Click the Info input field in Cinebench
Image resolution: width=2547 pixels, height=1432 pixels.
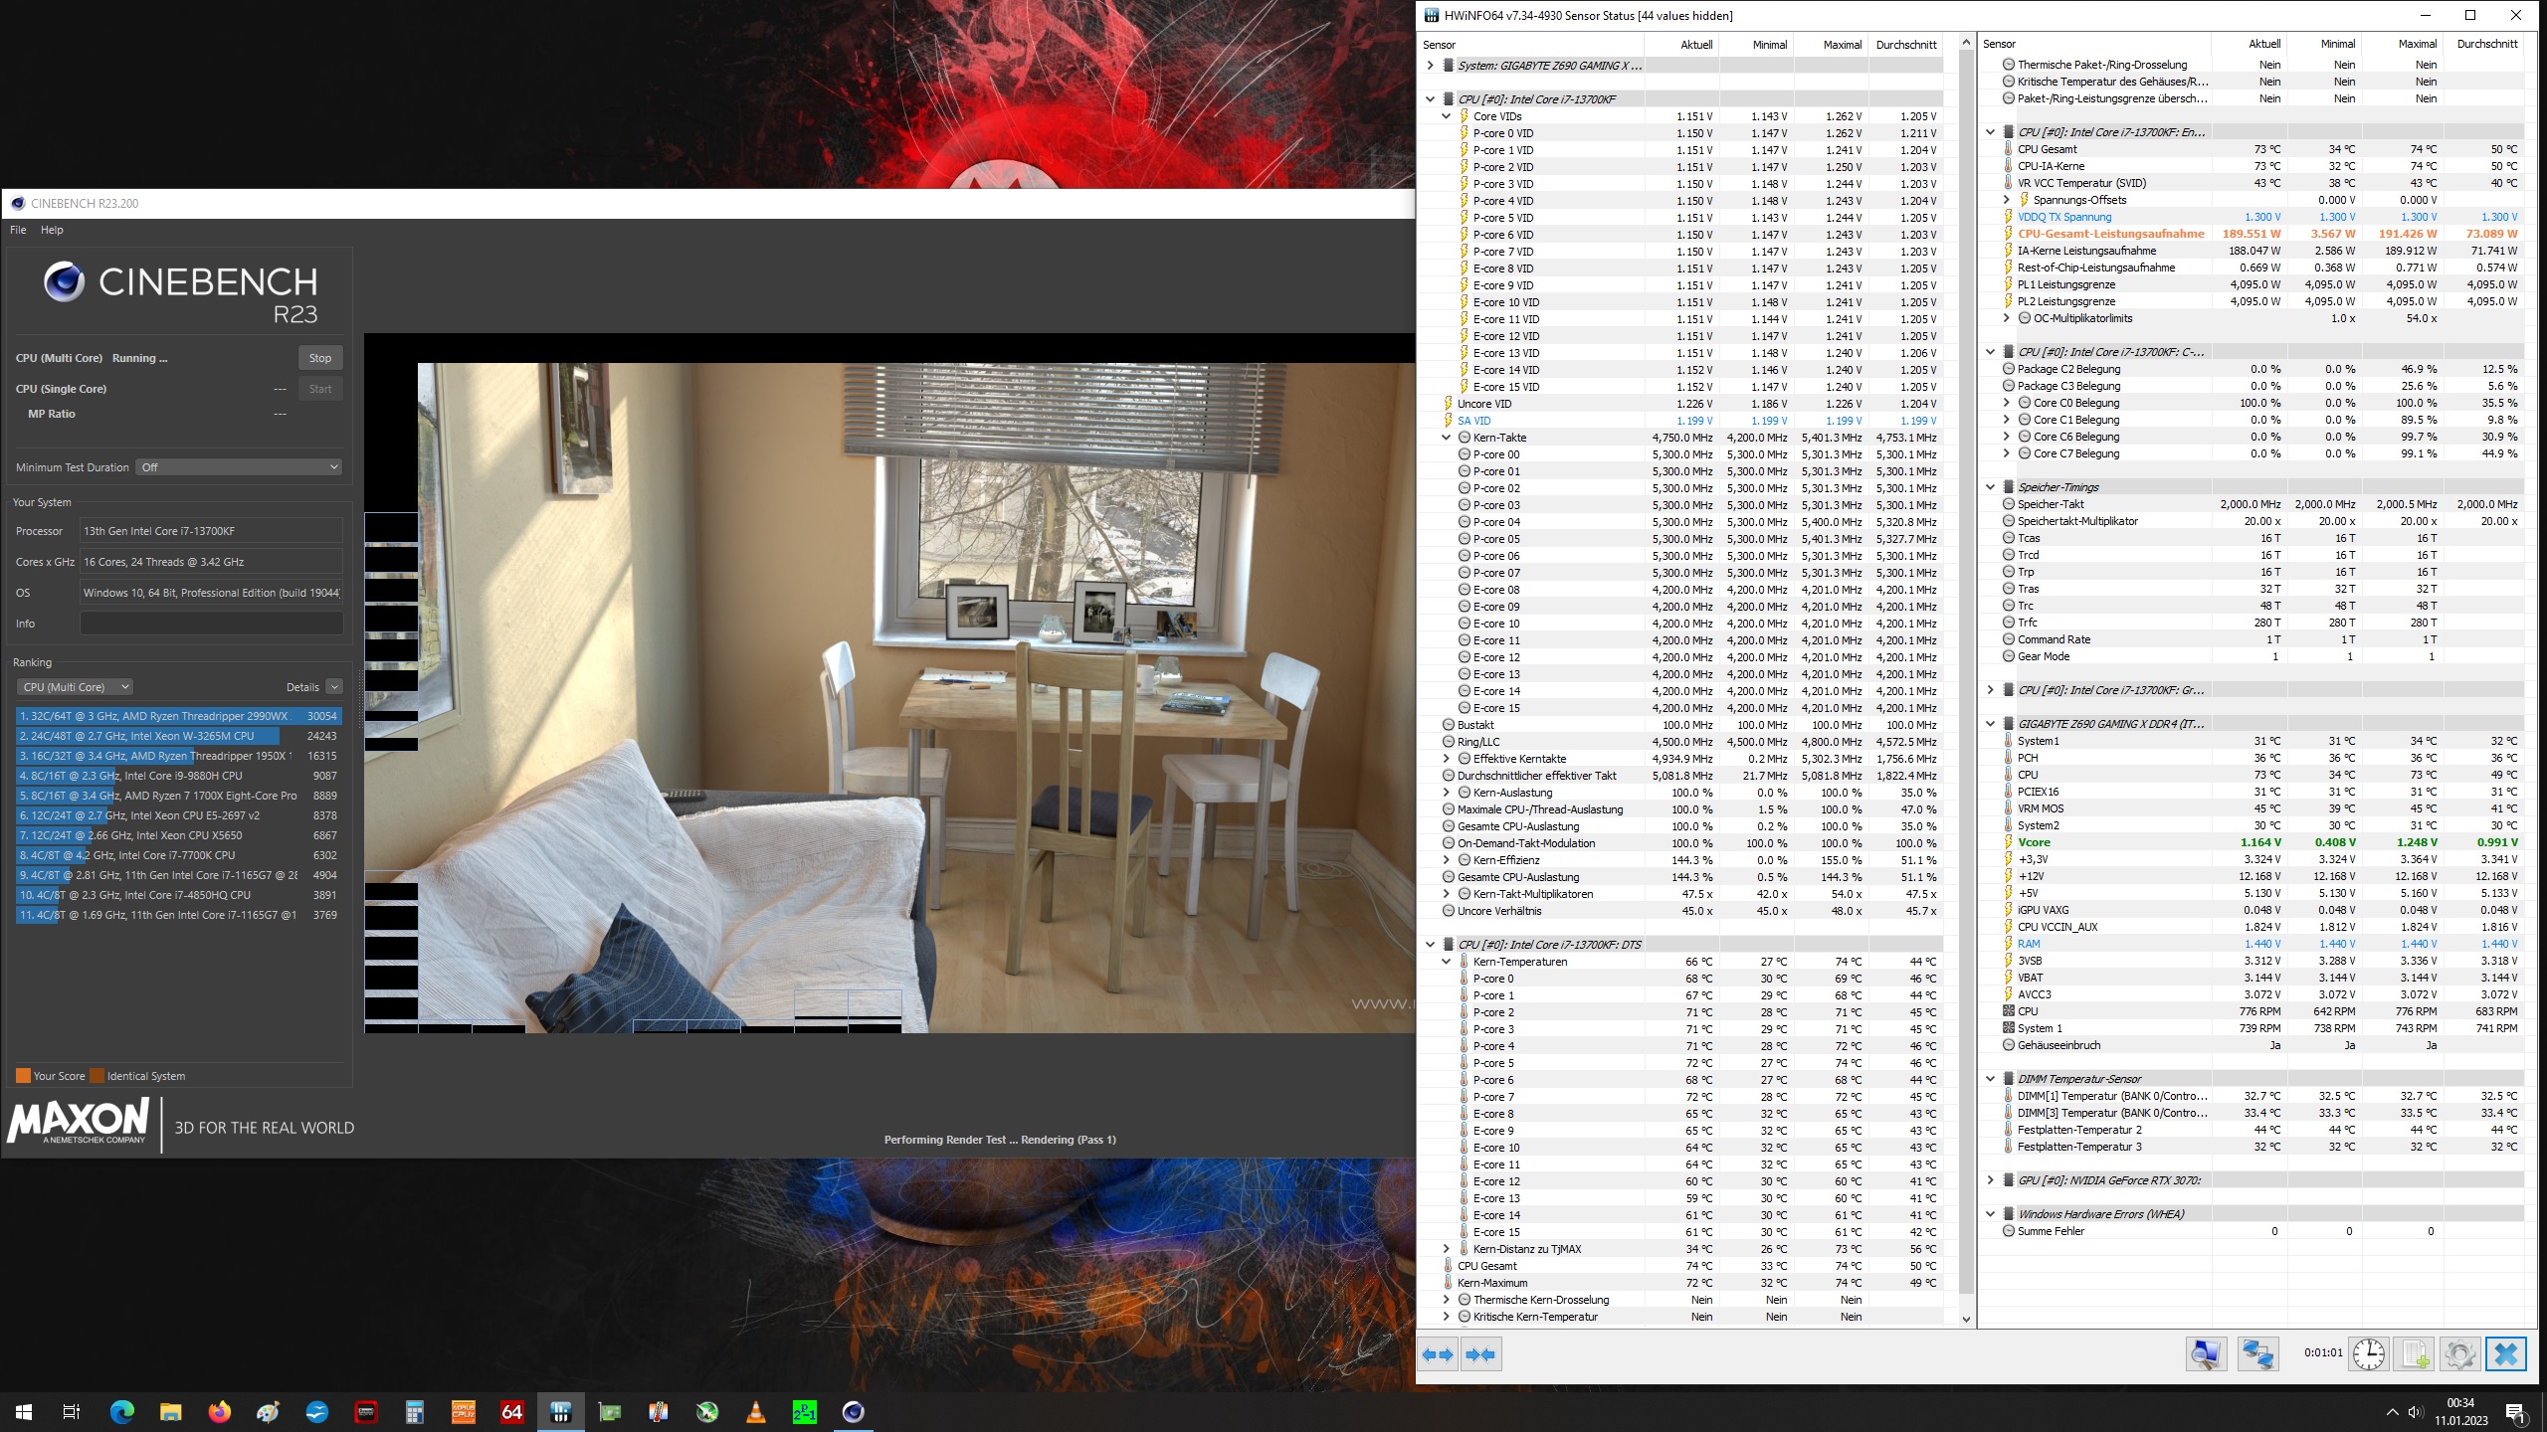[211, 624]
